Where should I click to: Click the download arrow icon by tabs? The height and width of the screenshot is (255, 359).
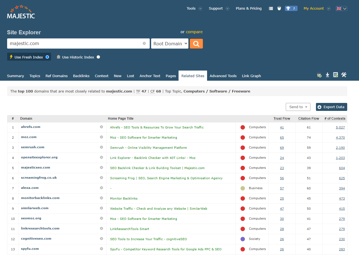tap(327, 75)
